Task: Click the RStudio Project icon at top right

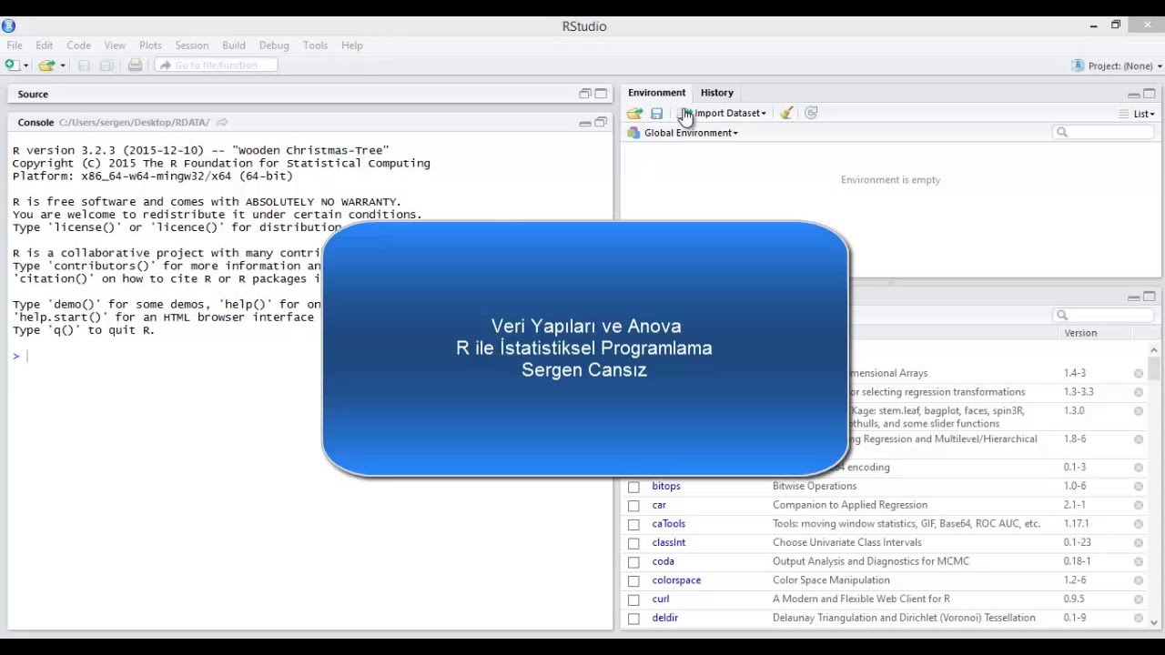Action: point(1079,65)
